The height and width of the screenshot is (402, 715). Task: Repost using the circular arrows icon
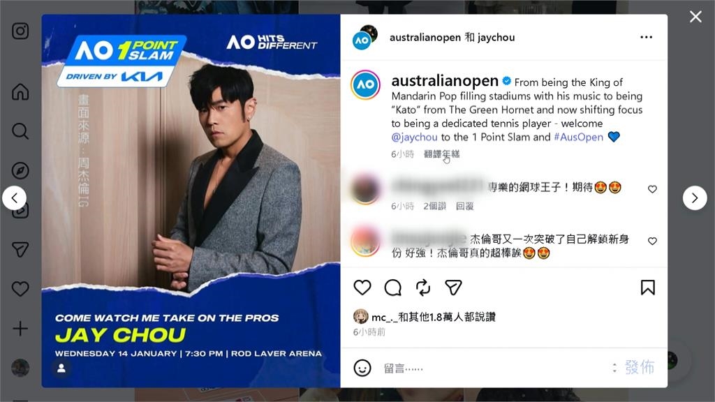pyautogui.click(x=423, y=288)
